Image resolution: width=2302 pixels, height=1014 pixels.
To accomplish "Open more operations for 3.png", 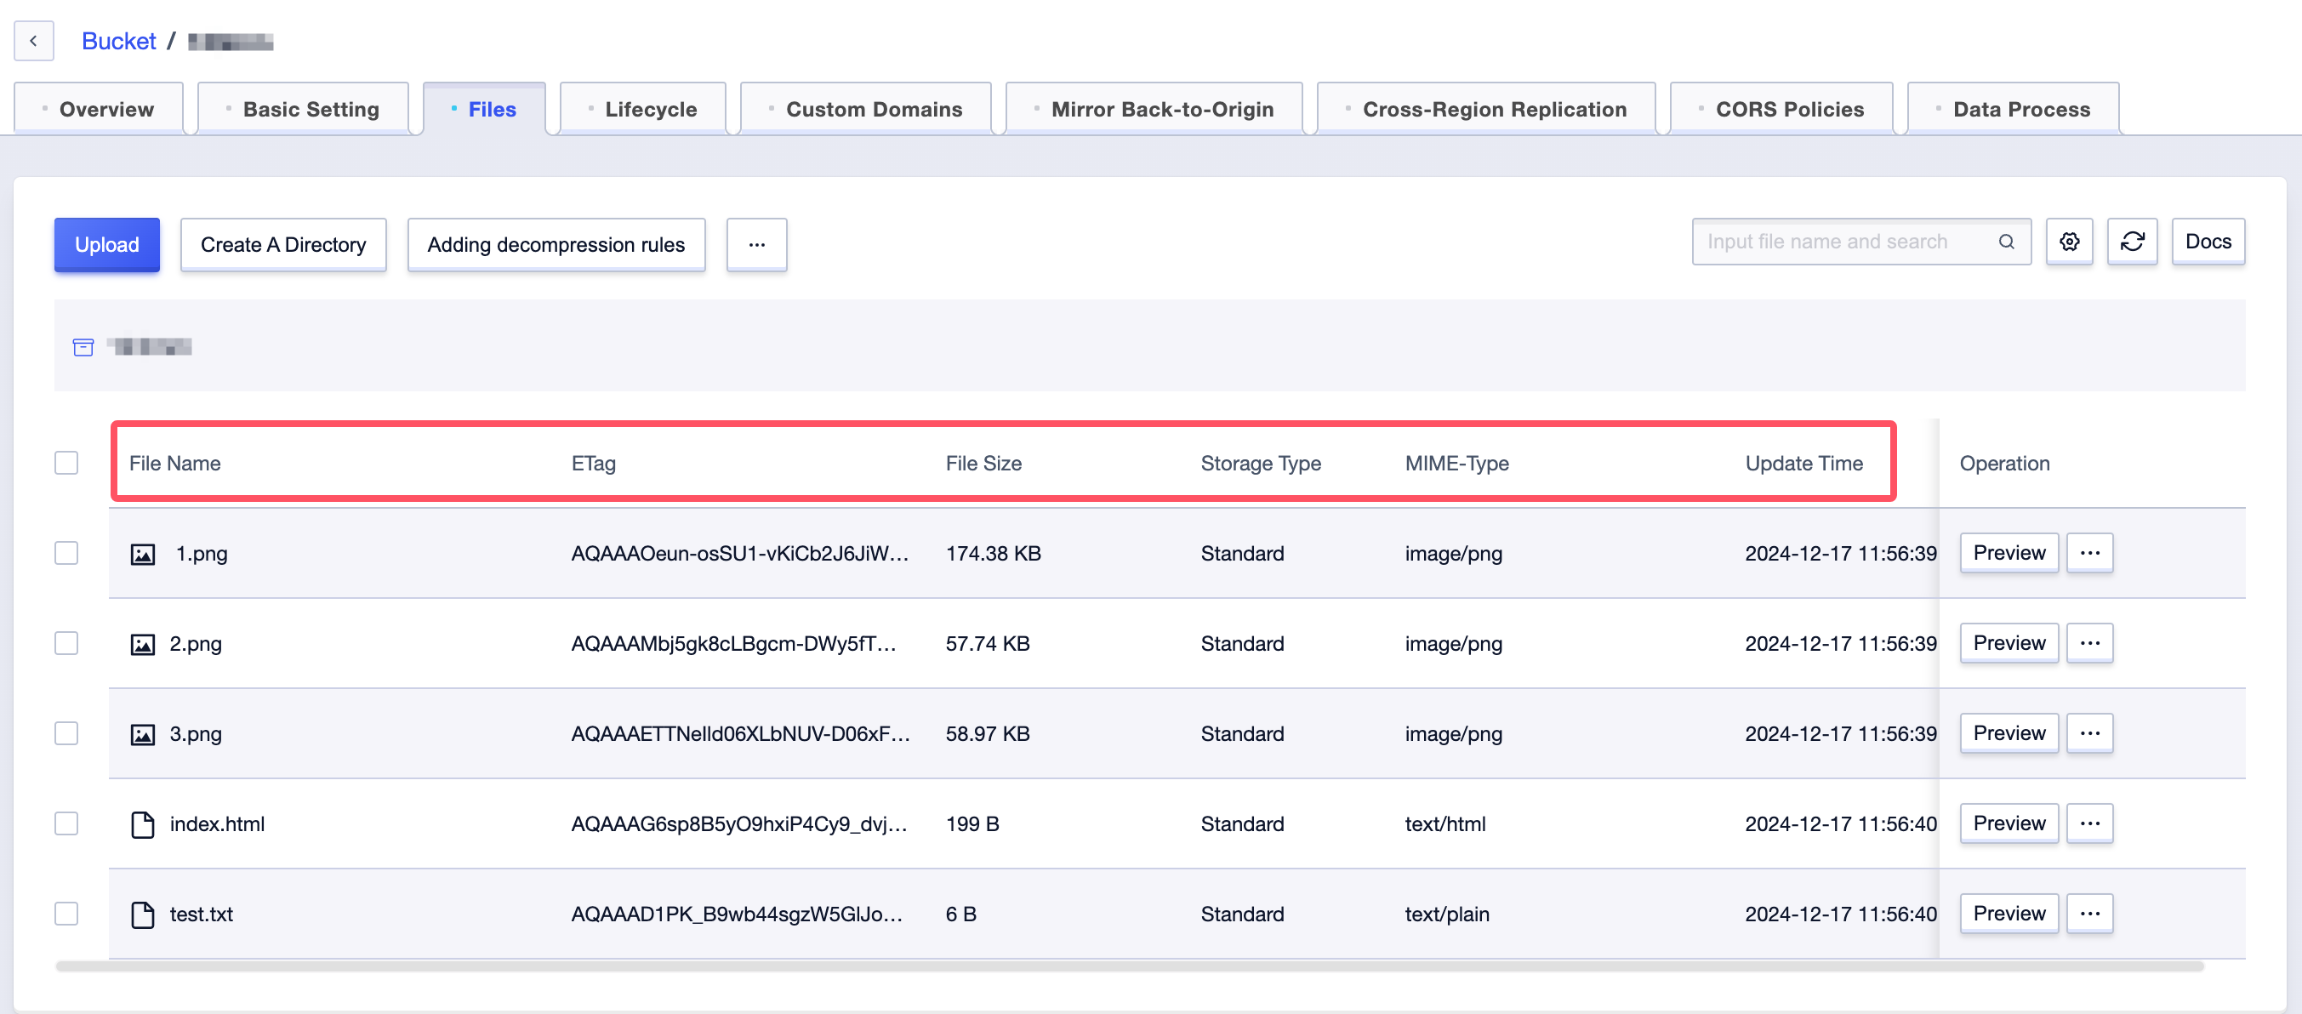I will (x=2089, y=733).
